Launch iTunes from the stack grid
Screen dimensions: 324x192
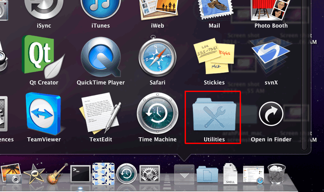coord(101,9)
